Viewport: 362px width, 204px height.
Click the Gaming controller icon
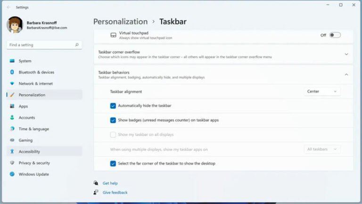point(12,140)
